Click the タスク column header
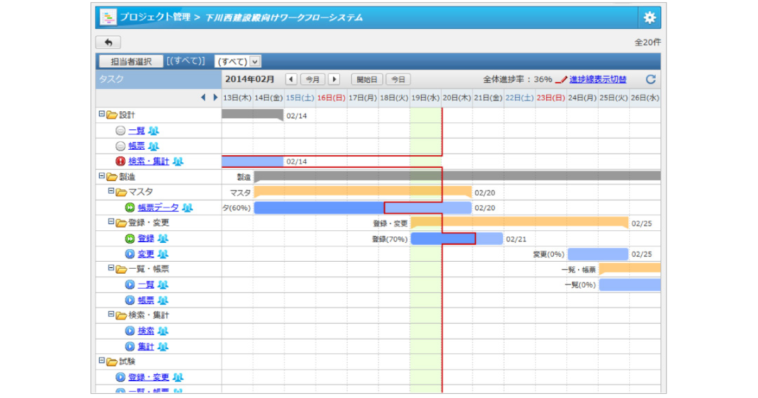 pyautogui.click(x=159, y=79)
